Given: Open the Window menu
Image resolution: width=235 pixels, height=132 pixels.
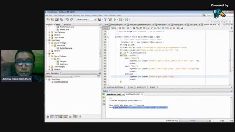Looking at the screenshot, I should click(112, 15).
